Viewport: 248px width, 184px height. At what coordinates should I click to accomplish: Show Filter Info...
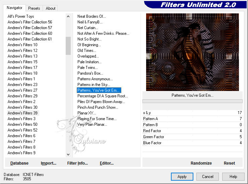pyautogui.click(x=77, y=163)
